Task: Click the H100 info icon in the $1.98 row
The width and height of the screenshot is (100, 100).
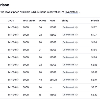Action: 17,57
